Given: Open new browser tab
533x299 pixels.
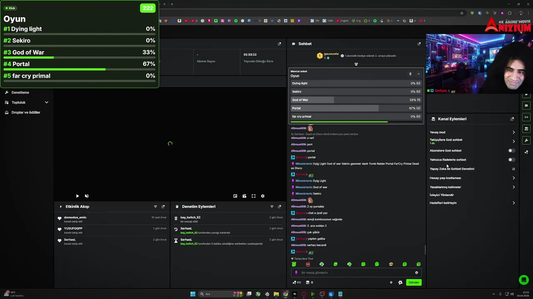Looking at the screenshot, I should pos(172,4).
